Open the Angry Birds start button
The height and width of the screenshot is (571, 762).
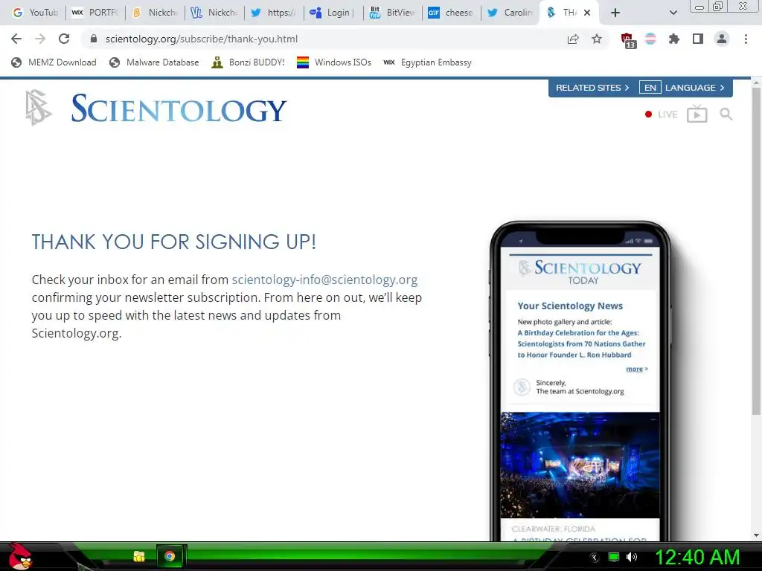tap(19, 556)
